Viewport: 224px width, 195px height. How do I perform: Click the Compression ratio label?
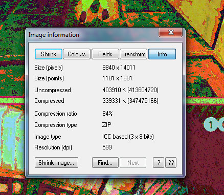point(56,114)
